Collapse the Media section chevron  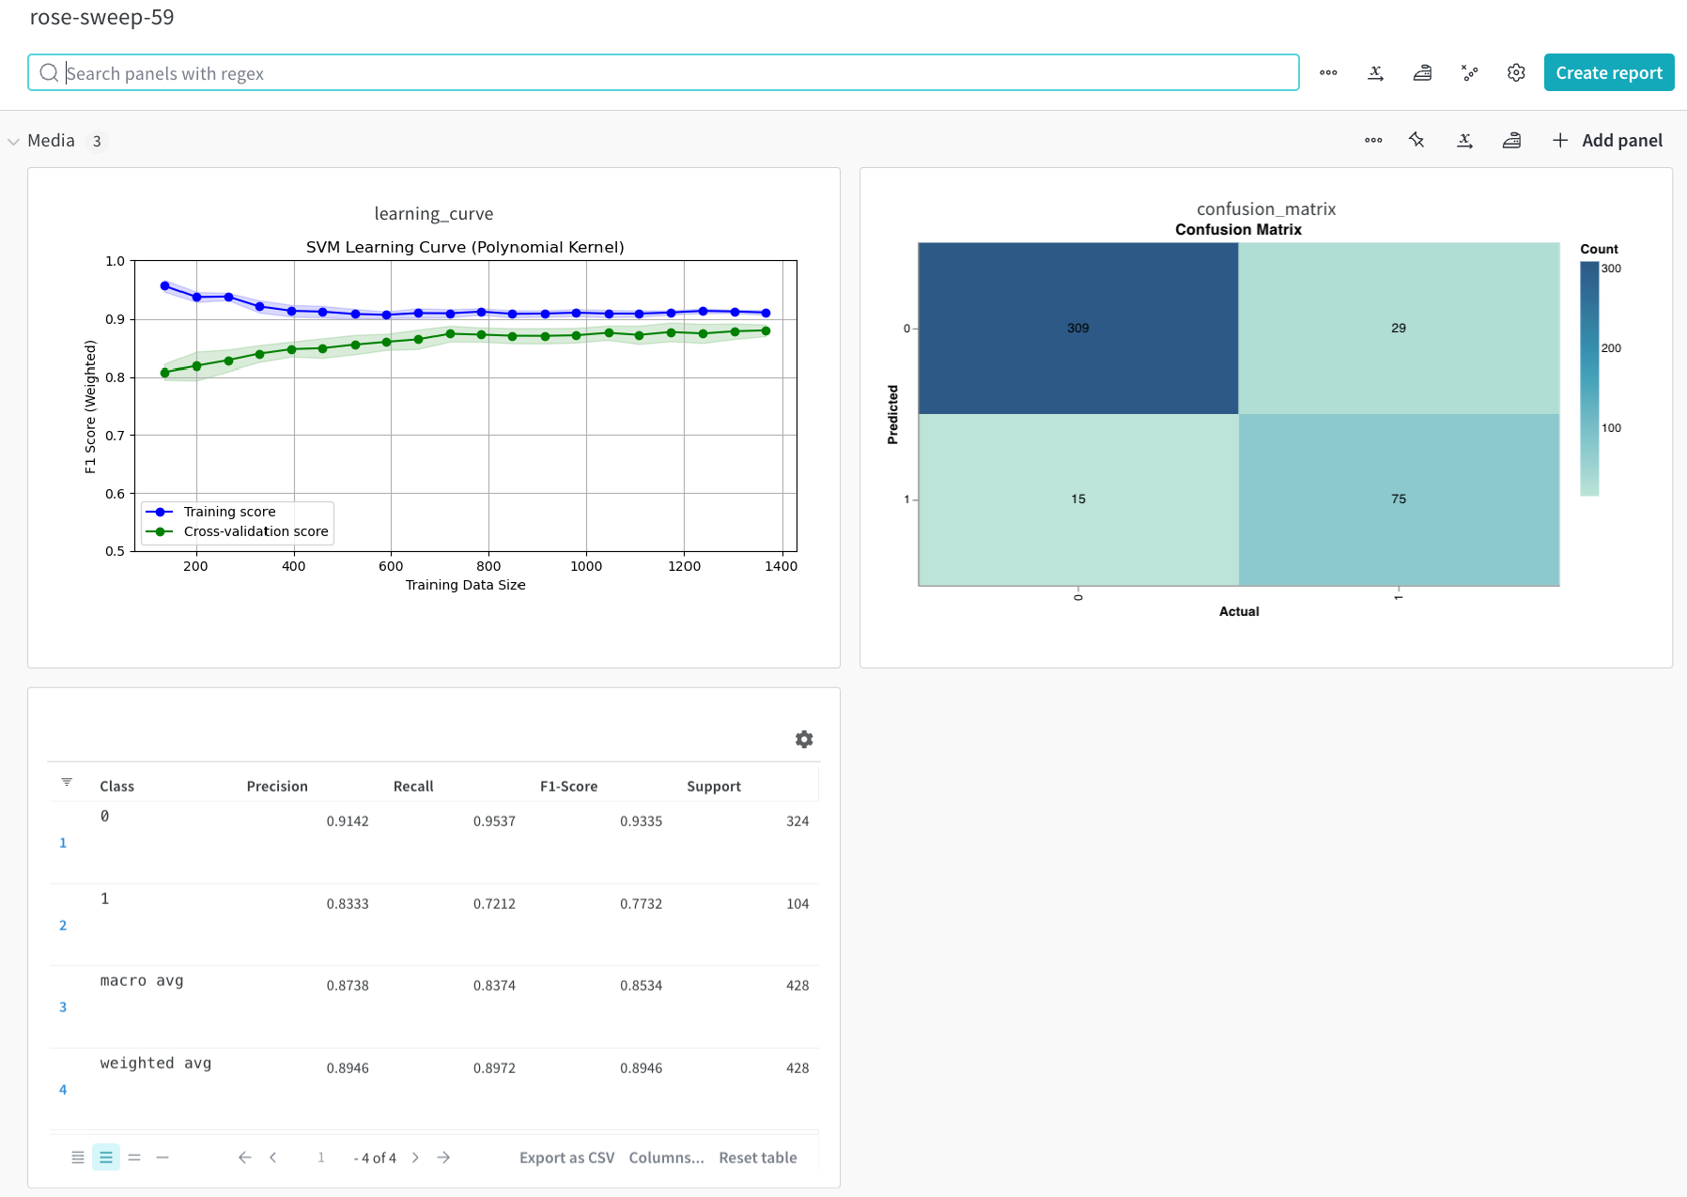pos(14,142)
